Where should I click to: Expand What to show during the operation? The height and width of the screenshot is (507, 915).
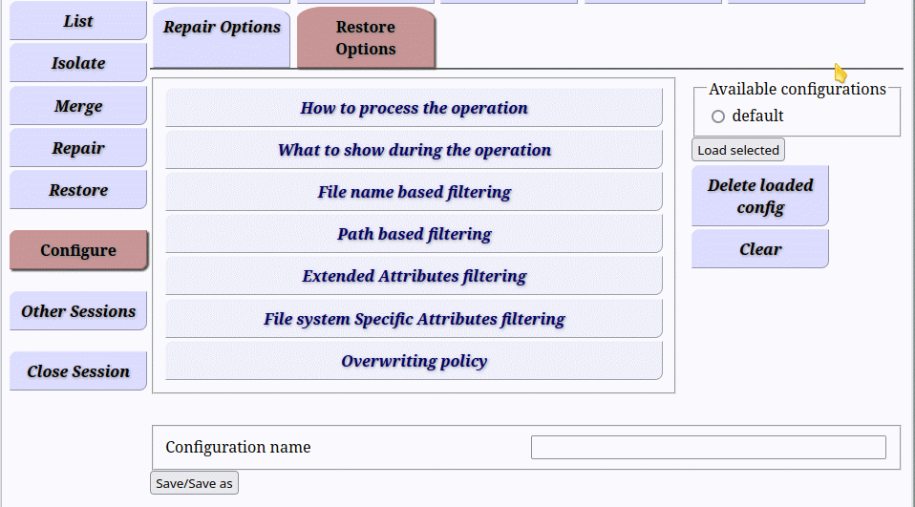coord(414,150)
